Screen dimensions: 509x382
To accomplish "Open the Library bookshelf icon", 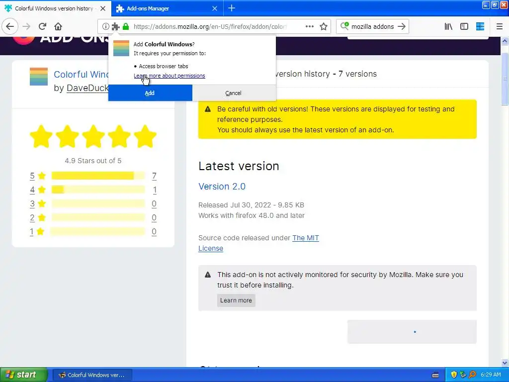I will pos(448,26).
